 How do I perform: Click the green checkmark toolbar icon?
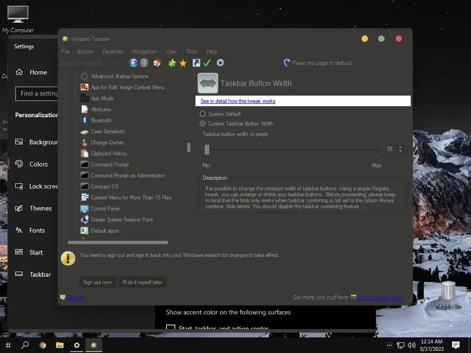207,63
